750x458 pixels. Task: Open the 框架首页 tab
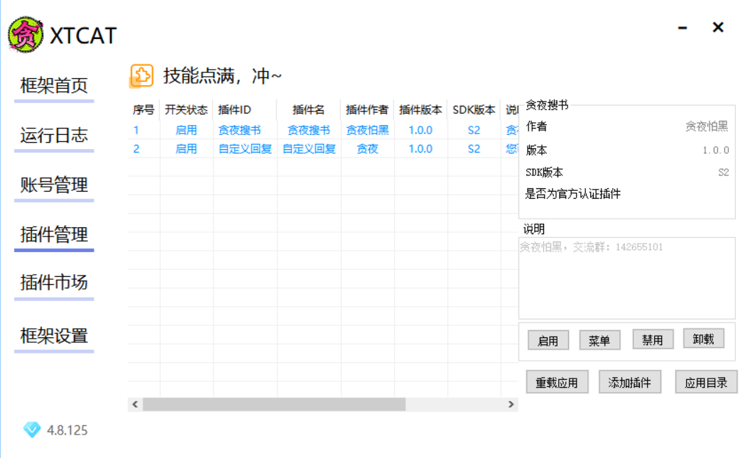click(x=54, y=86)
